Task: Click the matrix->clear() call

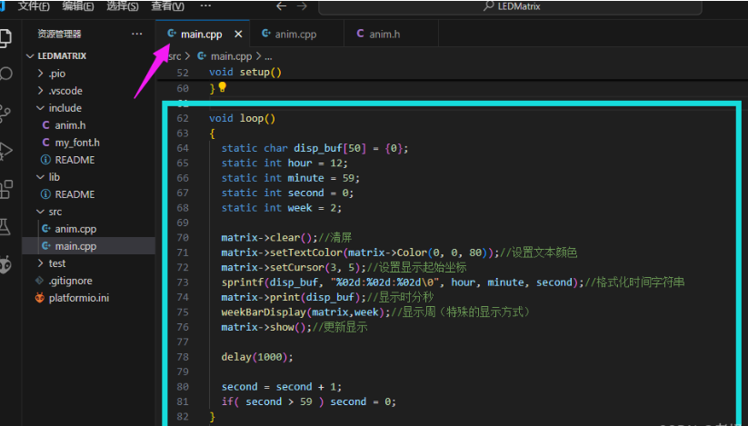Action: [x=270, y=237]
